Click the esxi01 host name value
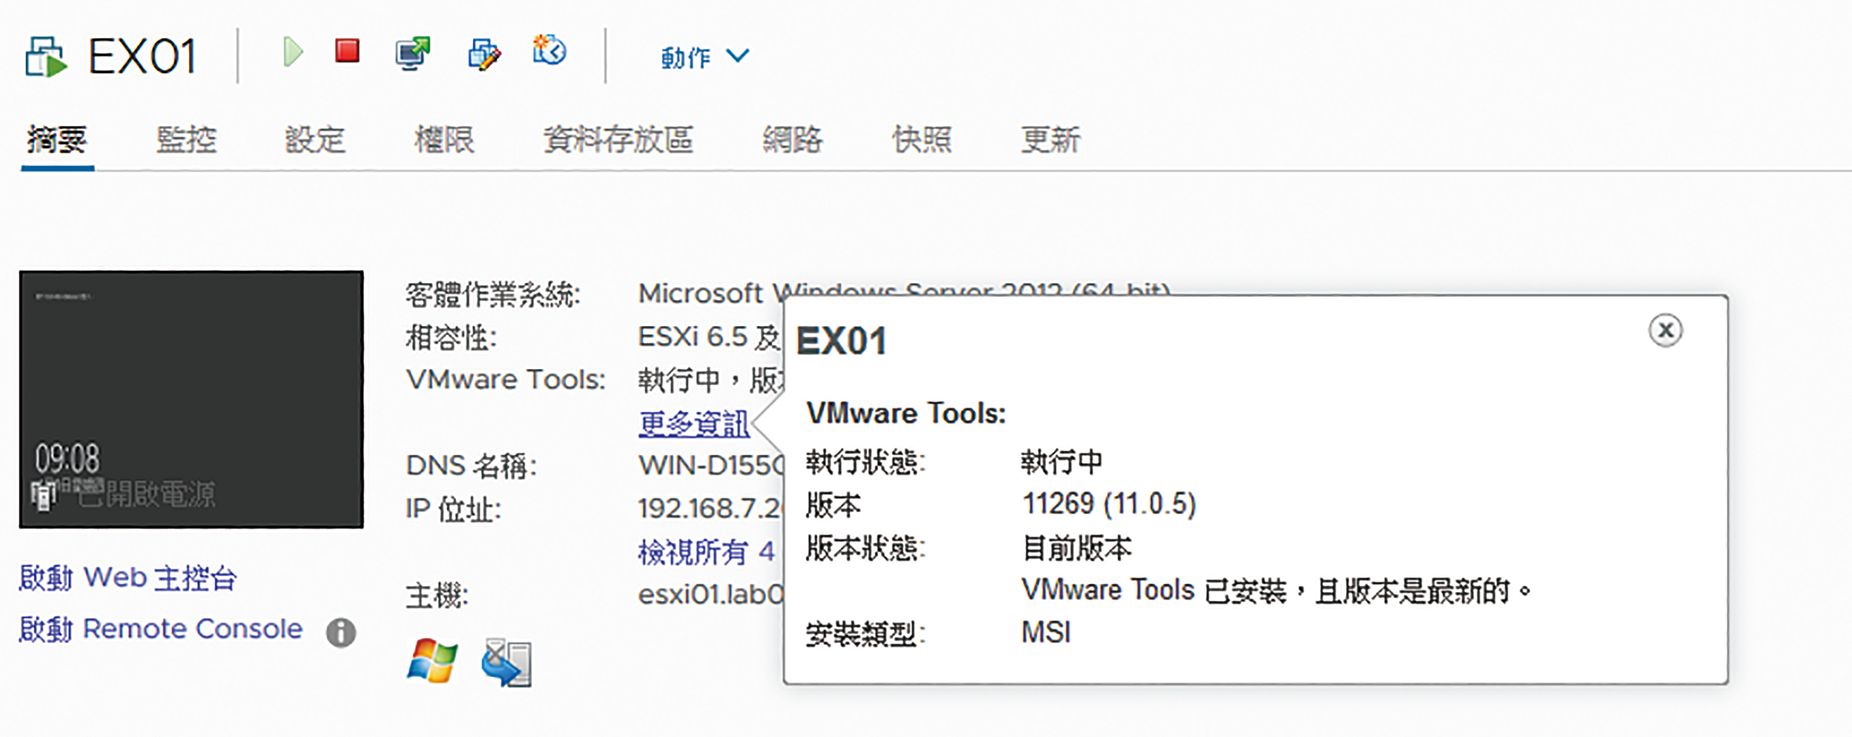 point(710,595)
